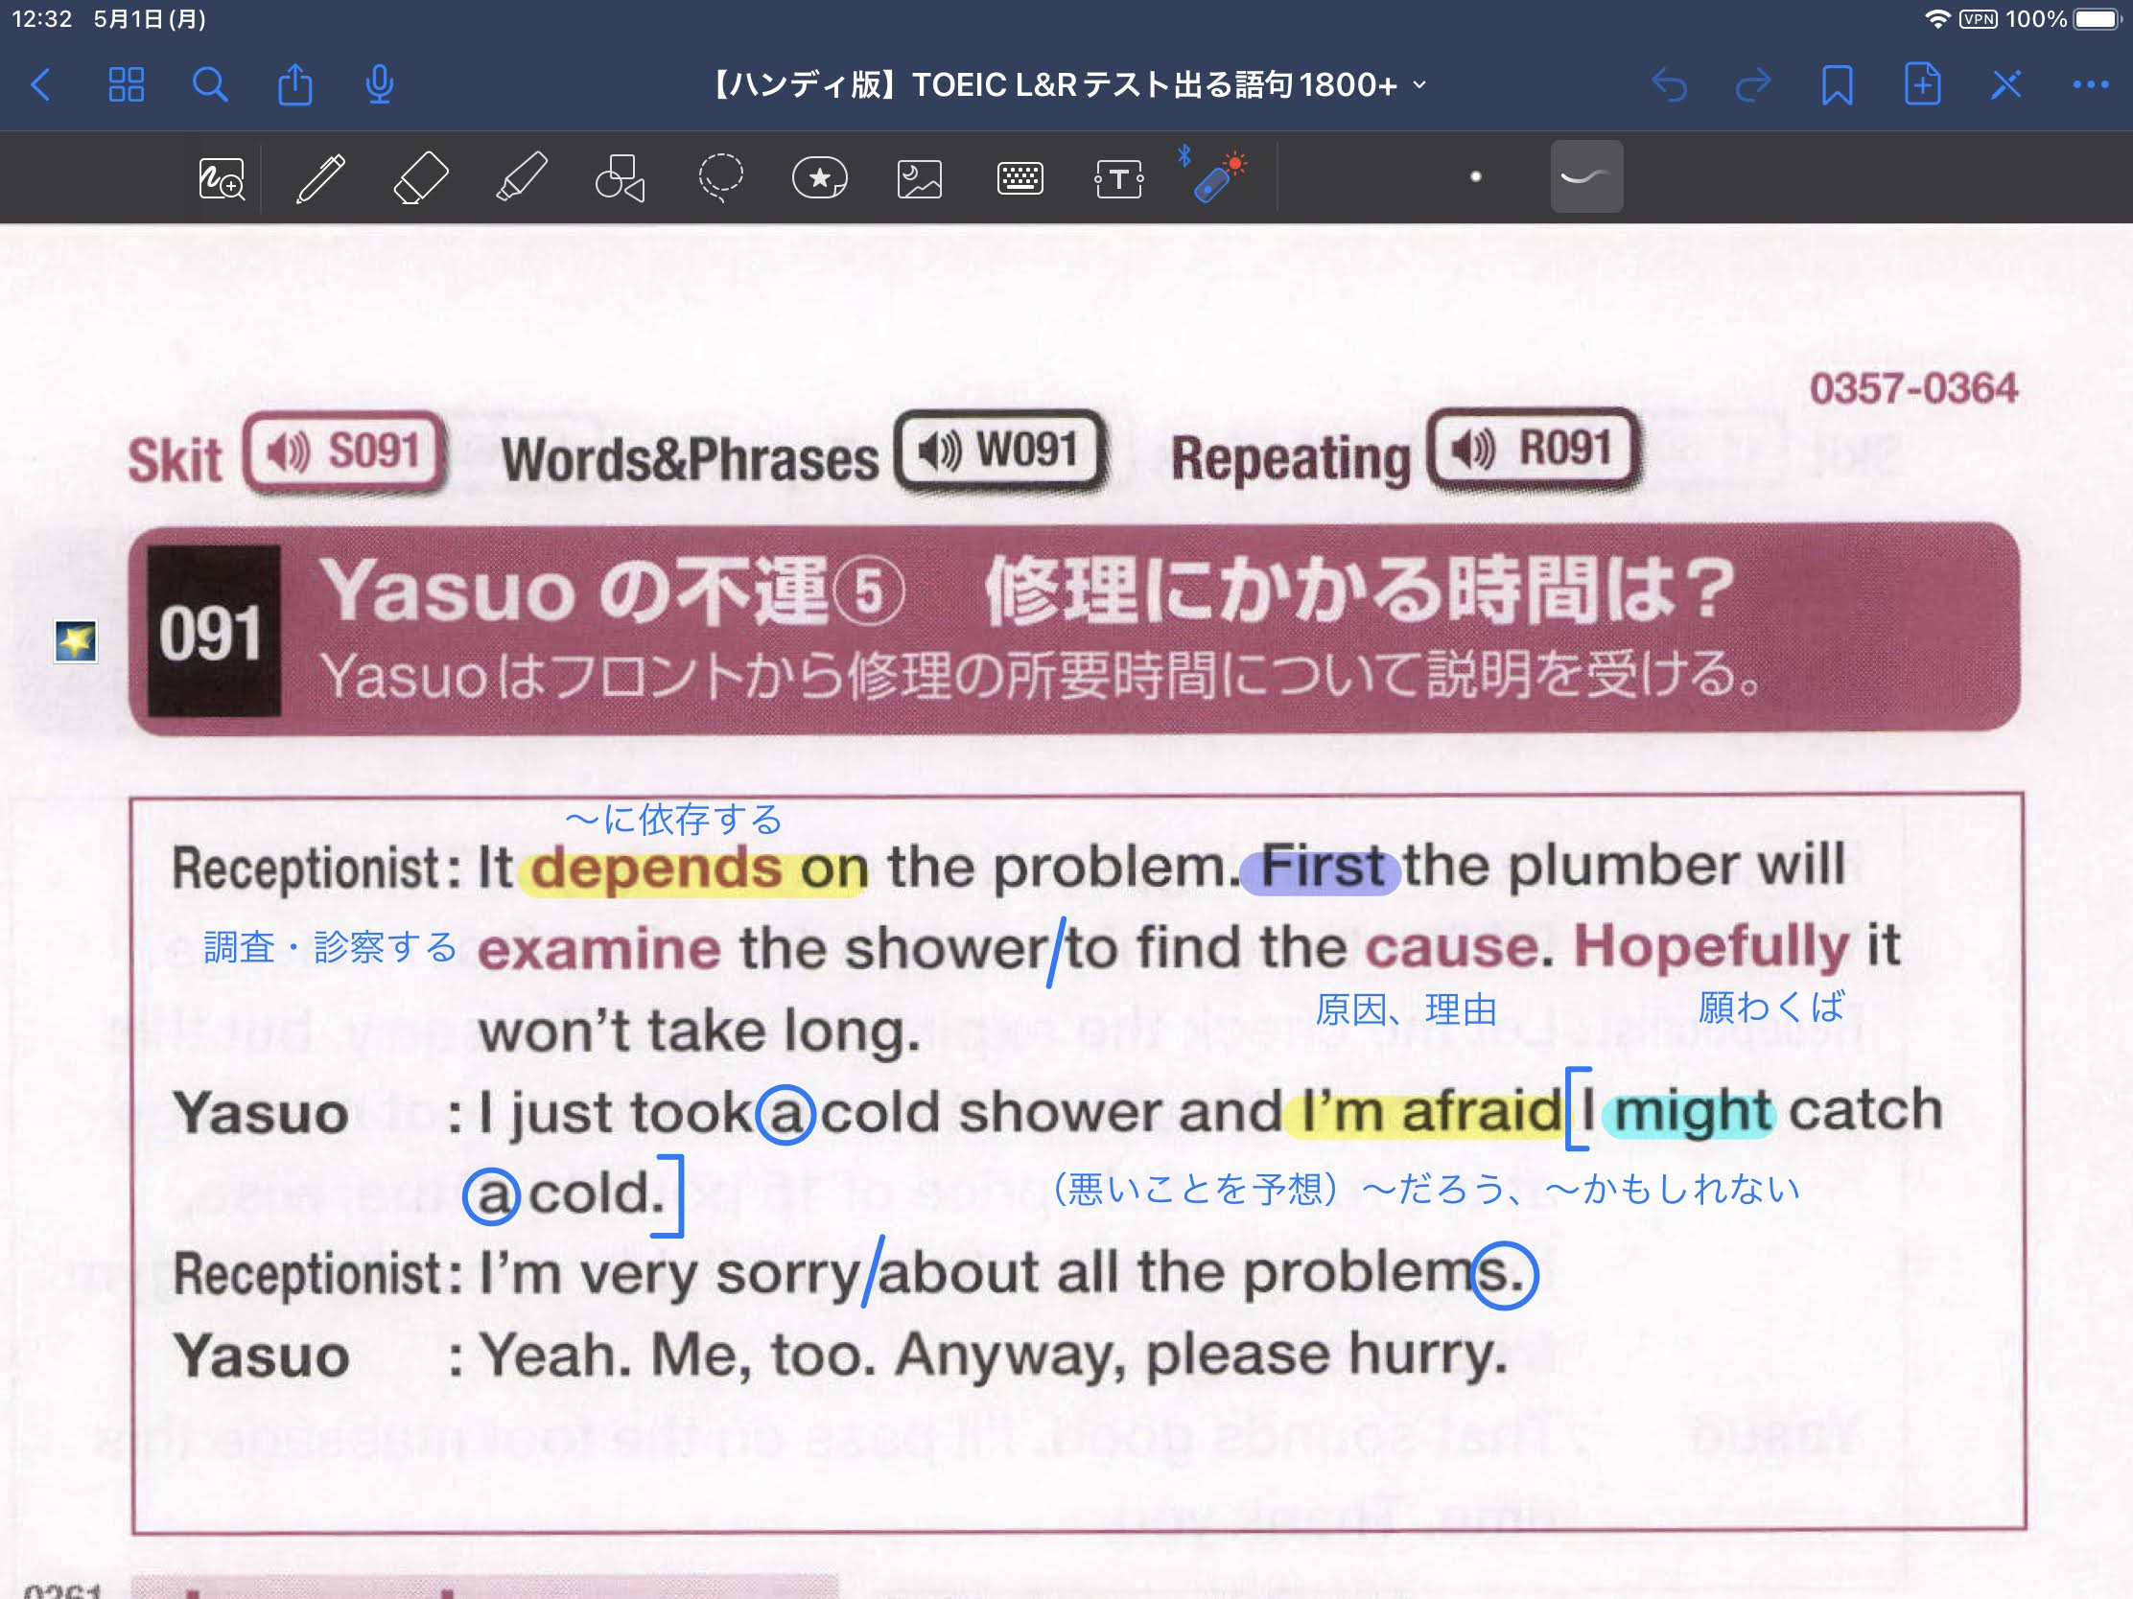Select the Text box tool
The height and width of the screenshot is (1599, 2133).
pos(1118,178)
